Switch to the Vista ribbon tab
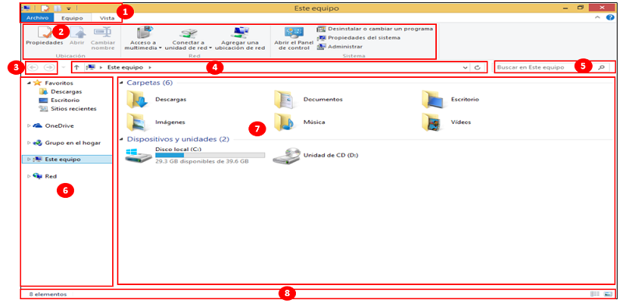 point(107,18)
